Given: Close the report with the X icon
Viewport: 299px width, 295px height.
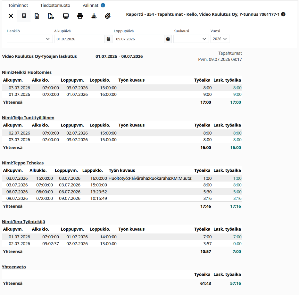Looking at the screenshot, I should 11,16.
